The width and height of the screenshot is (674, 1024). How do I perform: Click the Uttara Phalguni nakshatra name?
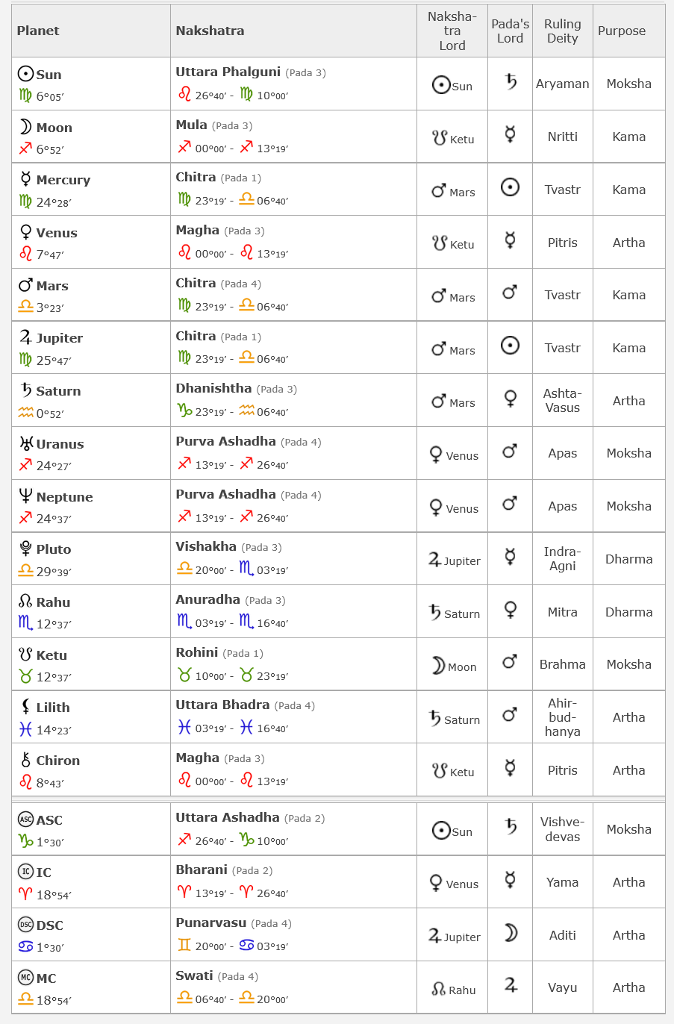(x=228, y=72)
